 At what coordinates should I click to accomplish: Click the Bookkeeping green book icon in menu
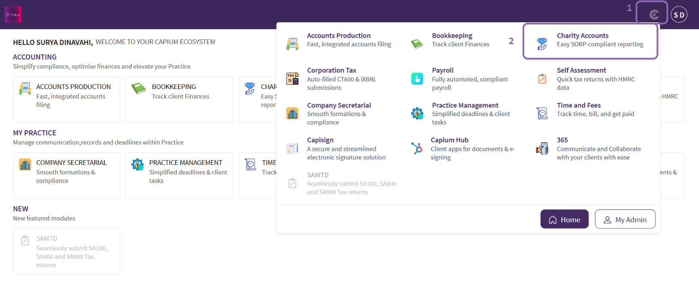(417, 44)
